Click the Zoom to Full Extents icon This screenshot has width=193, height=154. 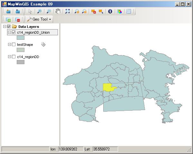click(x=67, y=11)
